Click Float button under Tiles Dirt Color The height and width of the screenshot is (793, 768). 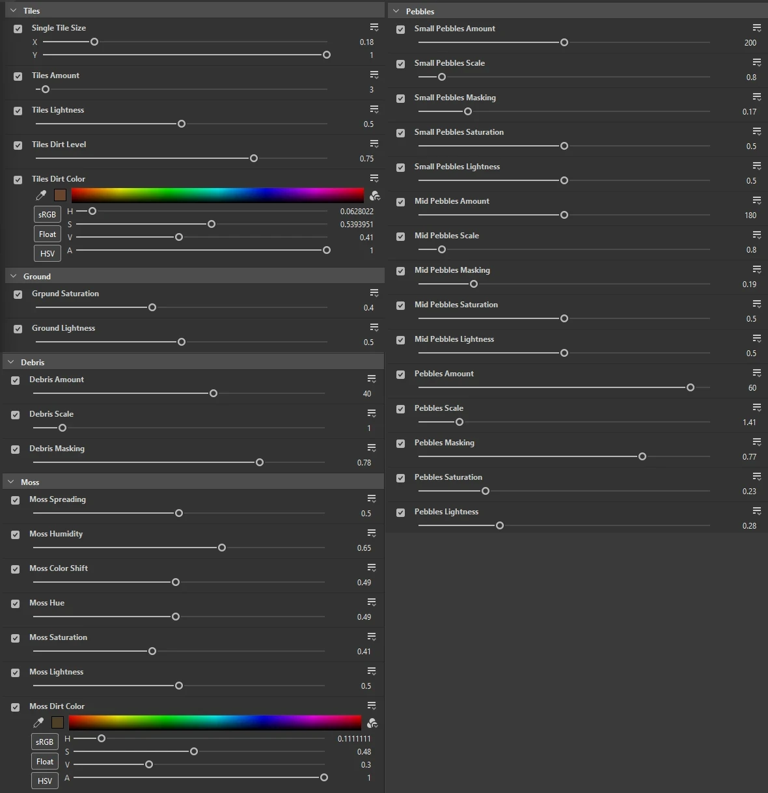coord(48,234)
